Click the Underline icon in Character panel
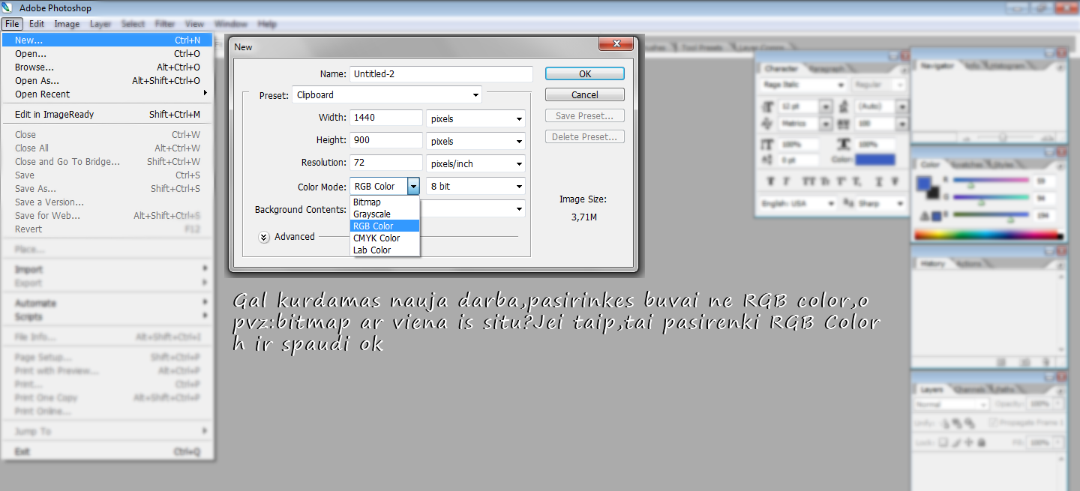This screenshot has width=1080, height=491. tap(880, 181)
